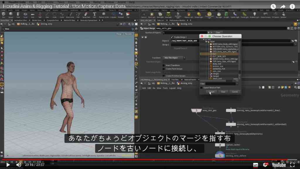Enable the Create Primitive Groups checkbox

click(163, 76)
